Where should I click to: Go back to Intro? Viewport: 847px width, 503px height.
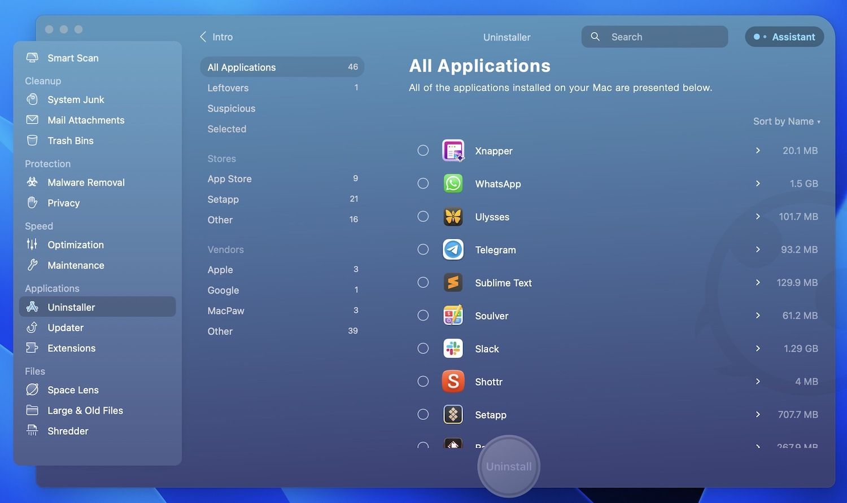click(x=216, y=37)
